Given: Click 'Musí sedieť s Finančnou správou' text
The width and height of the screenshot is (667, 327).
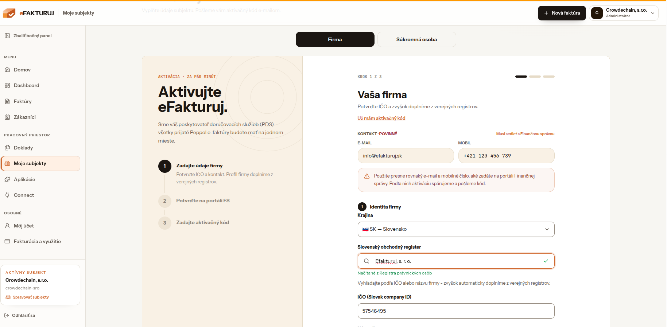Looking at the screenshot, I should tap(525, 134).
